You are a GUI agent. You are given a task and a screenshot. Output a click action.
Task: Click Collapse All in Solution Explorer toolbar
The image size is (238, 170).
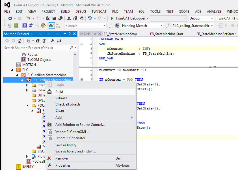[x=38, y=41]
